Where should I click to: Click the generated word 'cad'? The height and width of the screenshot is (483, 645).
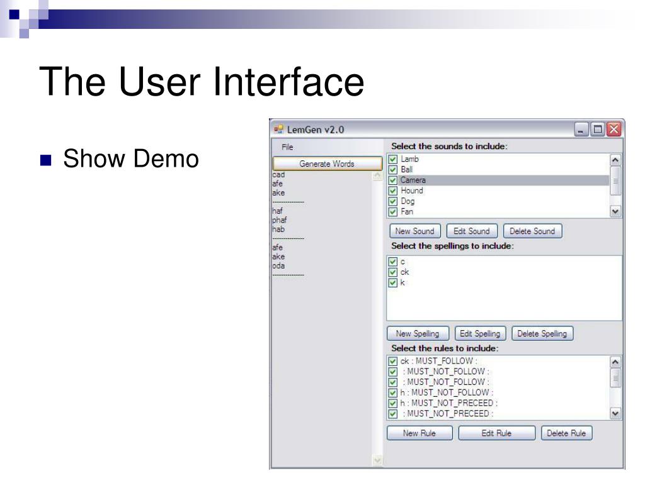(x=278, y=175)
